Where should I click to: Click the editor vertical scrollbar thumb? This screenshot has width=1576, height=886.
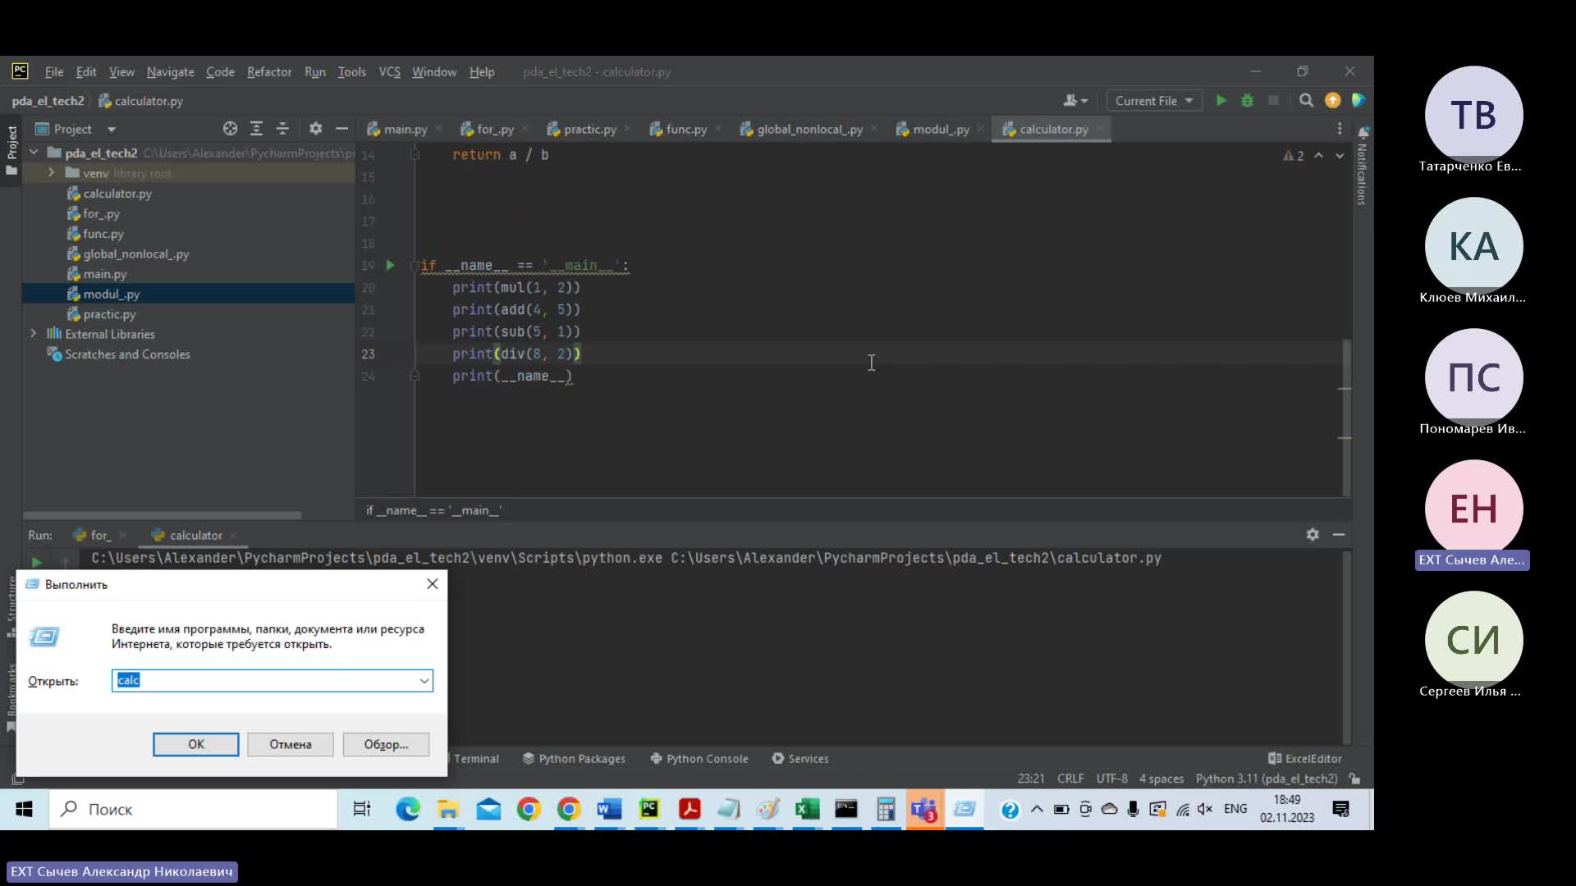[x=1346, y=416]
